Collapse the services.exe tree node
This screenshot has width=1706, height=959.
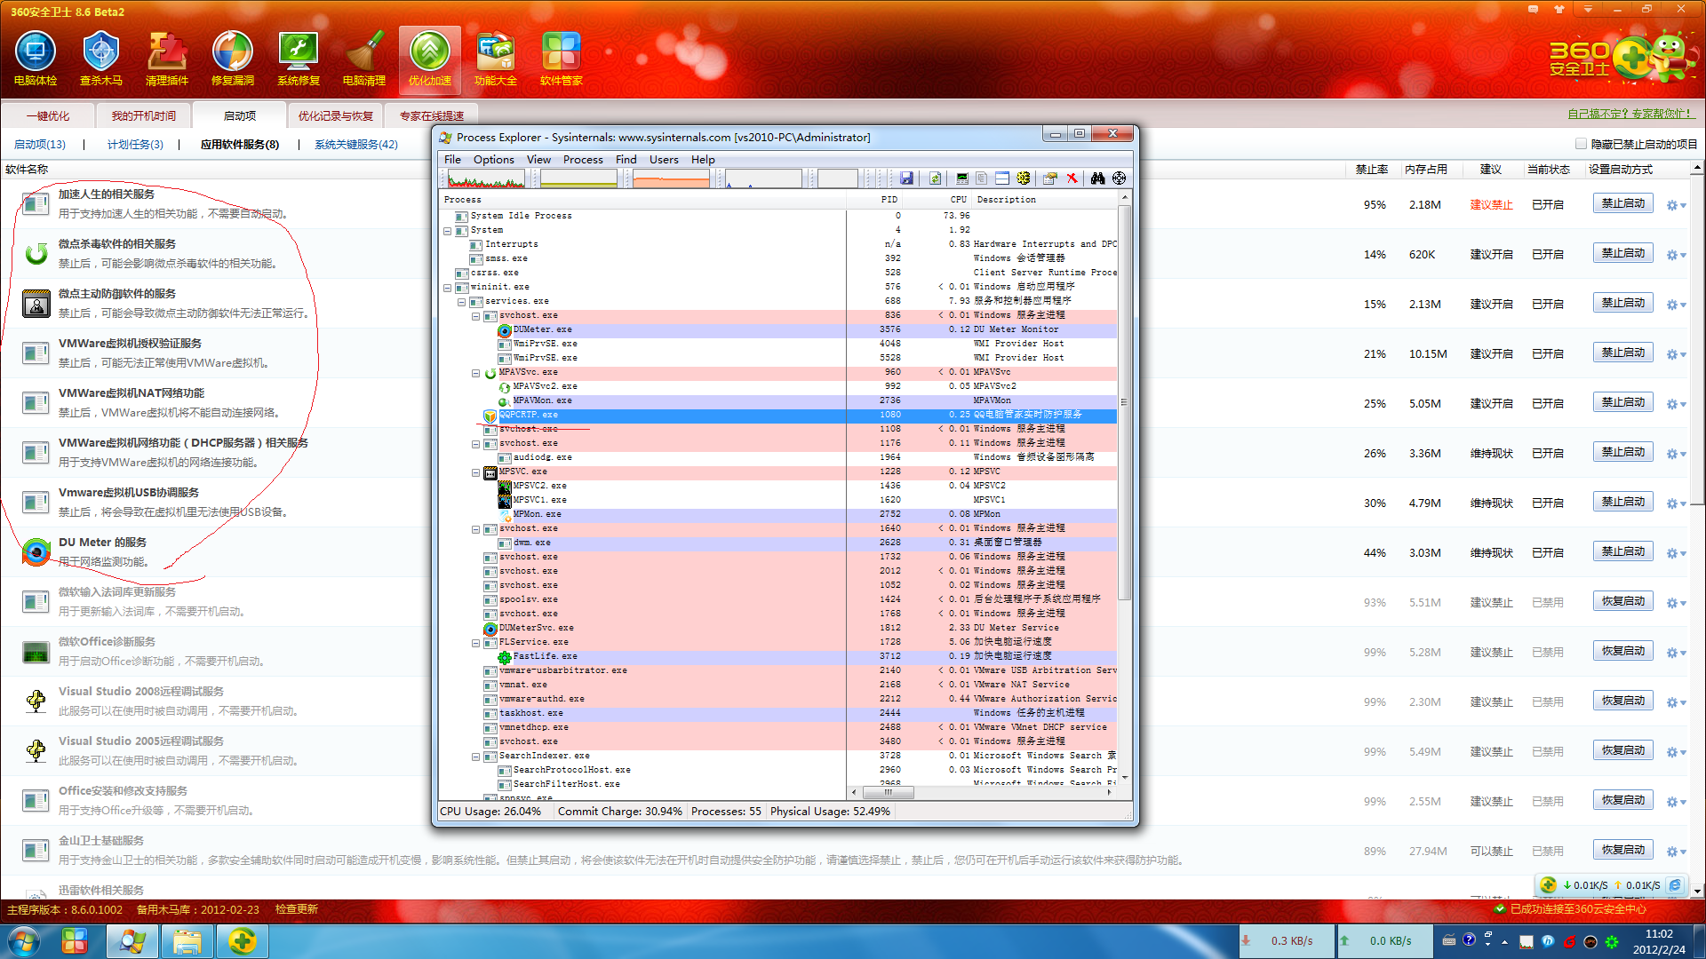pyautogui.click(x=461, y=302)
